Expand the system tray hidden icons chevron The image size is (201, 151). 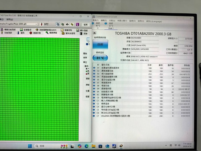click(x=166, y=145)
